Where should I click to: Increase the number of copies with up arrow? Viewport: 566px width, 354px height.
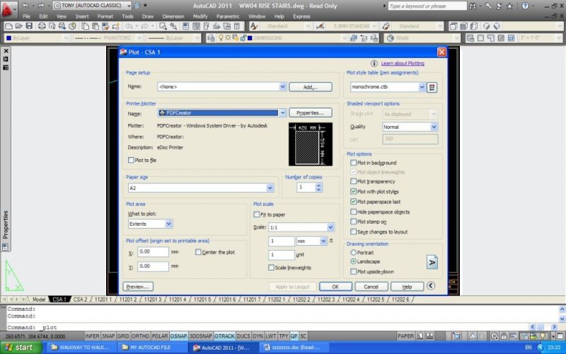318,185
